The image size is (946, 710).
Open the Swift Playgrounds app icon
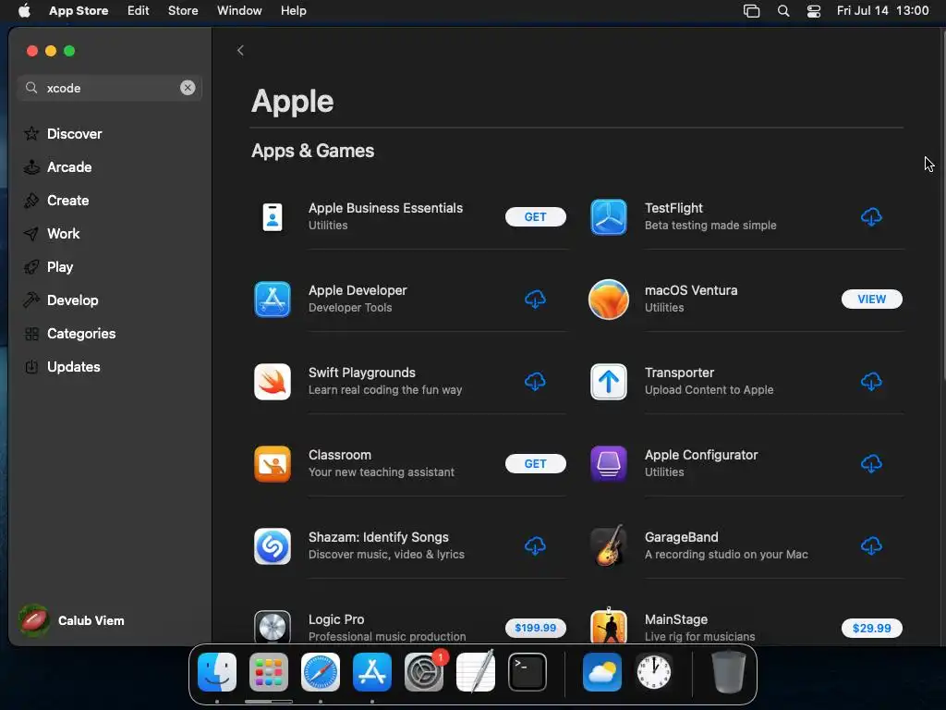(273, 382)
